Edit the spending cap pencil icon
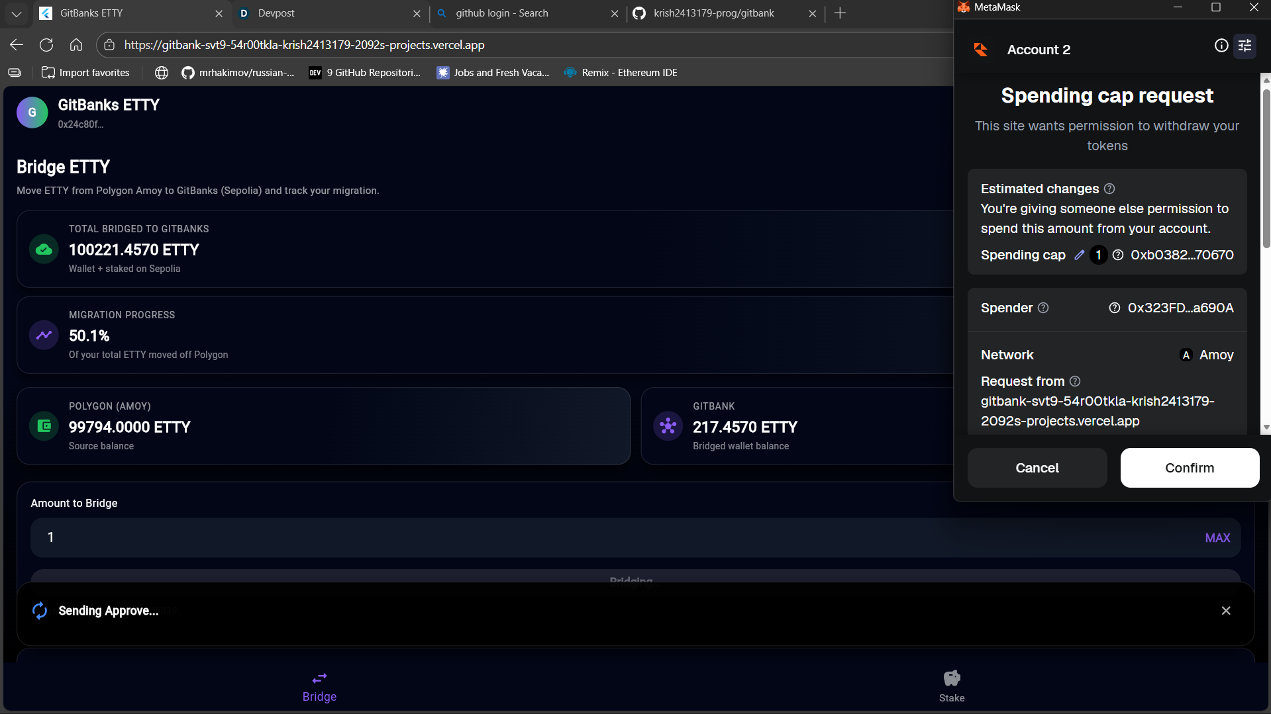The width and height of the screenshot is (1271, 714). pyautogui.click(x=1079, y=255)
